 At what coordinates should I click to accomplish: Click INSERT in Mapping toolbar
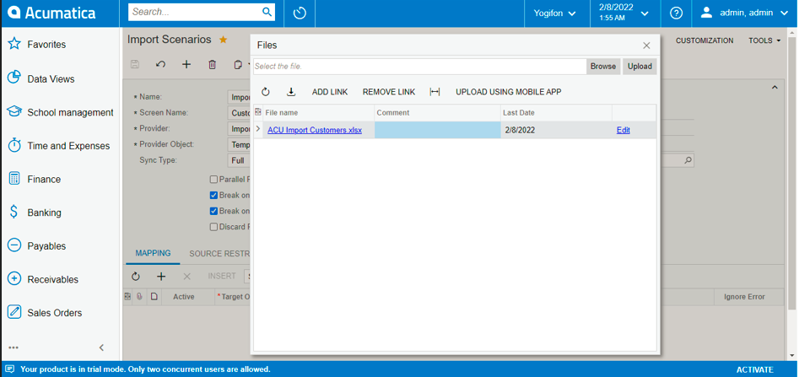(222, 276)
